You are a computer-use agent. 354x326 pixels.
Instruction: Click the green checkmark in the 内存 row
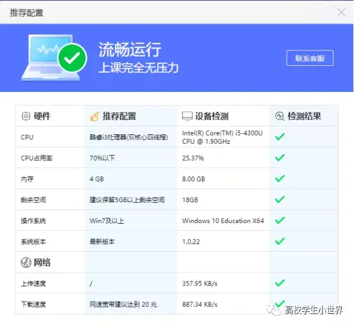tap(280, 178)
